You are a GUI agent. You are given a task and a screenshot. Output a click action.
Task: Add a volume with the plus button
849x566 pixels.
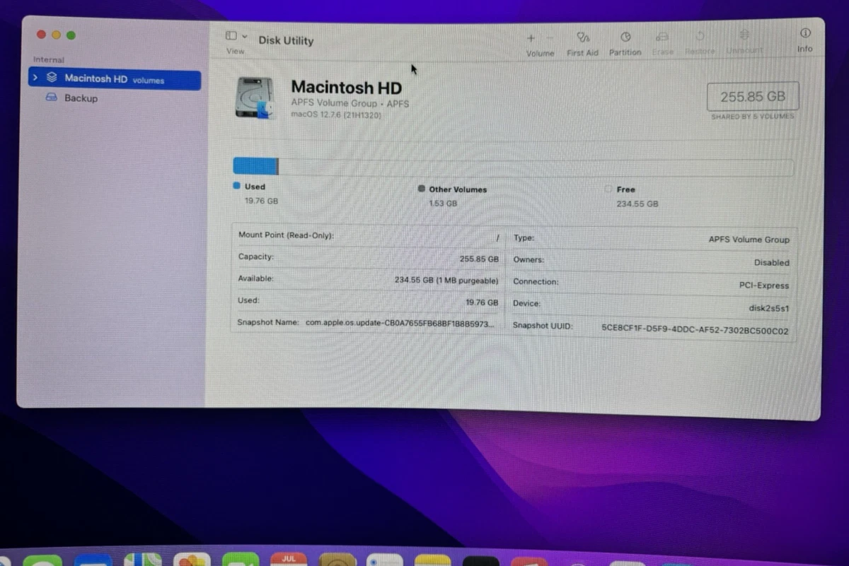531,37
